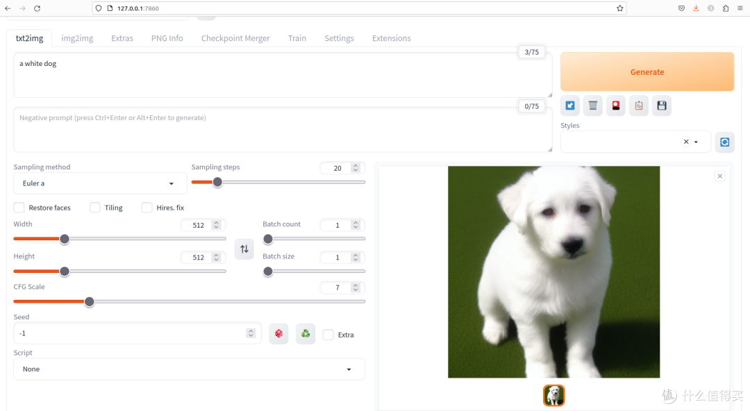Image resolution: width=750 pixels, height=411 pixels.
Task: Select the dog thumbnail below the preview
Action: tap(554, 396)
